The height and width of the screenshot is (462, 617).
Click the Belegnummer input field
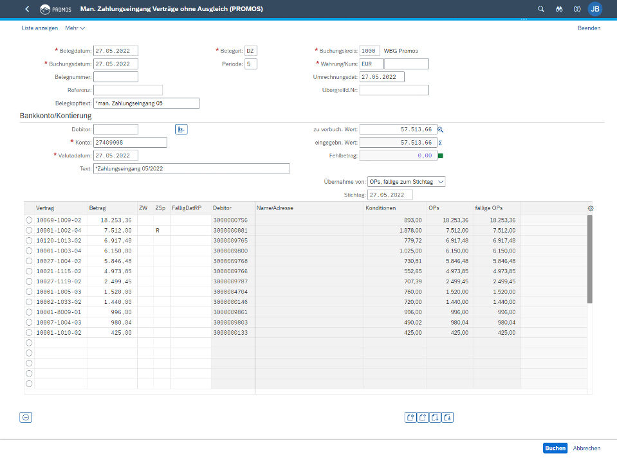coord(116,77)
